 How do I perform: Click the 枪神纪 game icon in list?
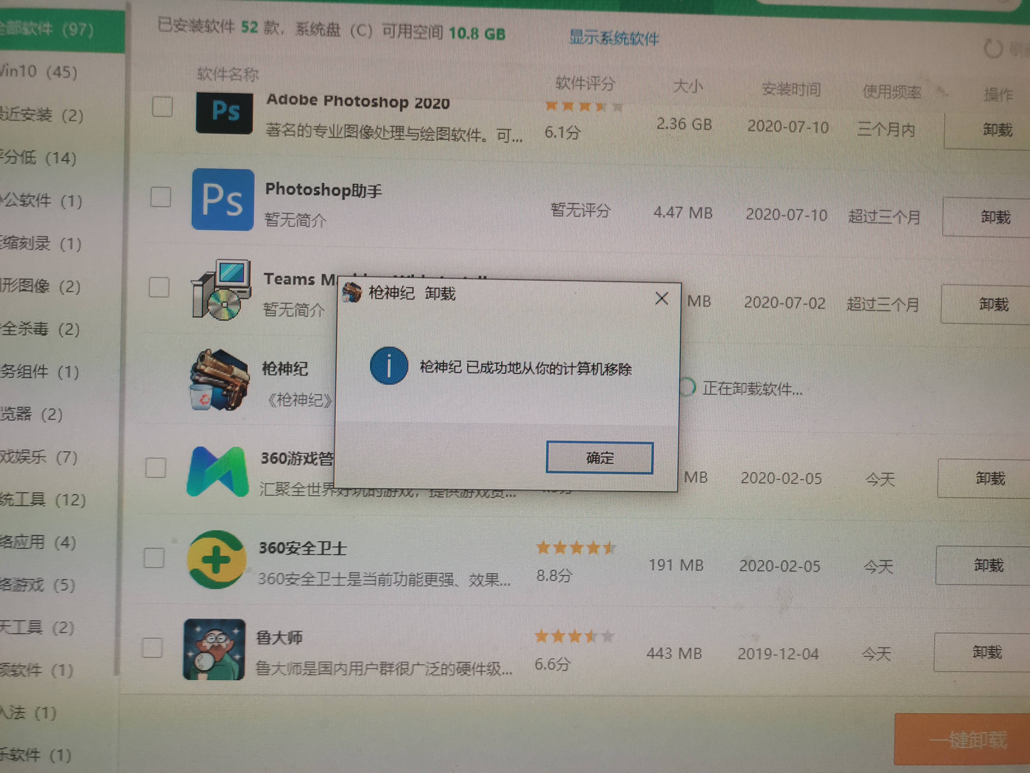pos(219,380)
